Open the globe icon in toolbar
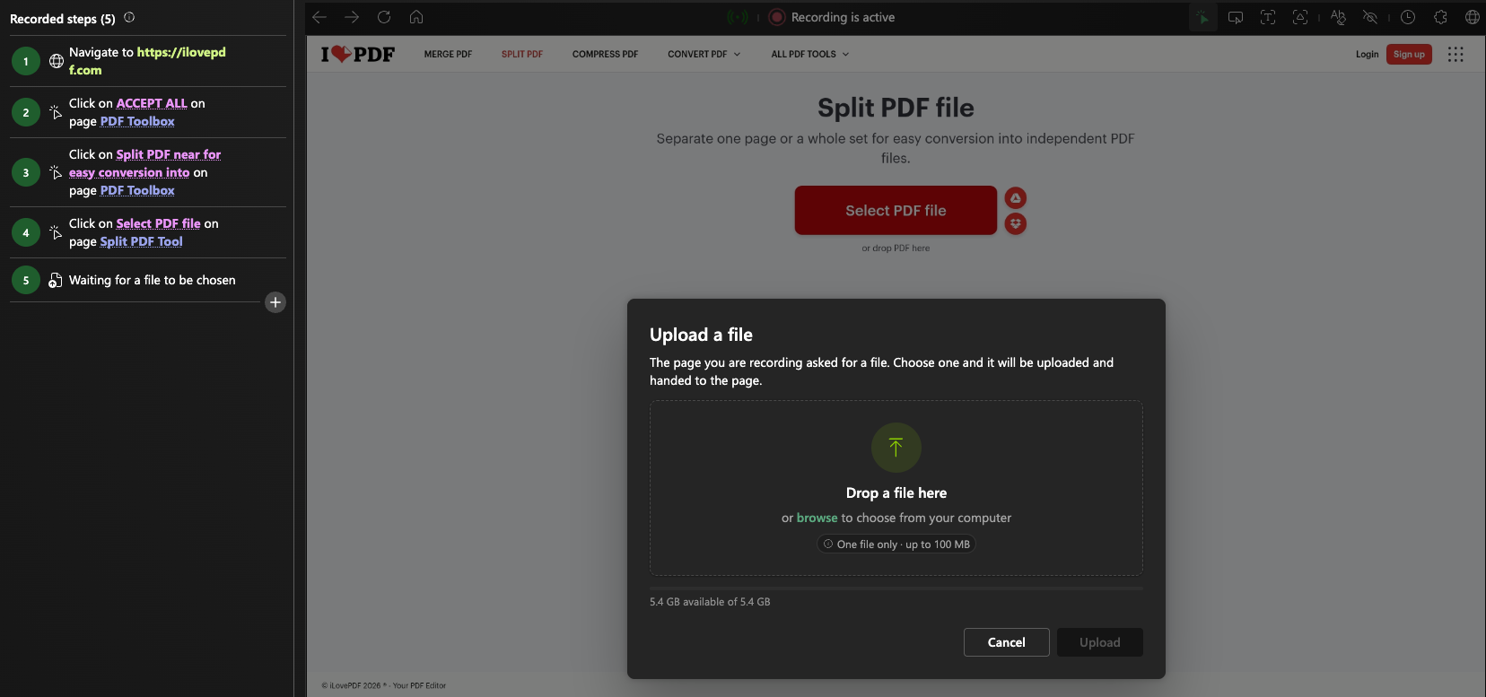This screenshot has height=697, width=1486. [1473, 17]
